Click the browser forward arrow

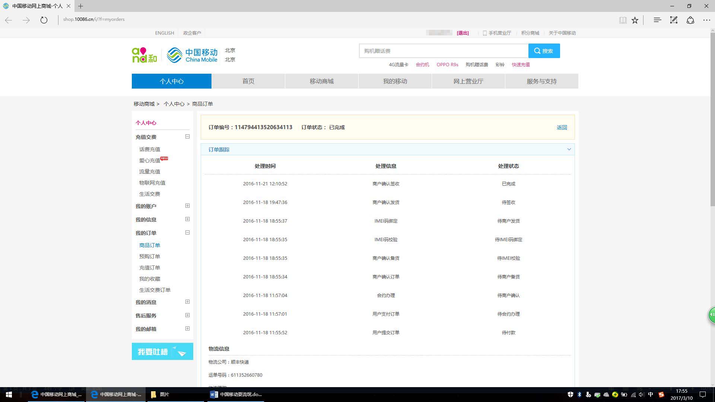click(26, 20)
